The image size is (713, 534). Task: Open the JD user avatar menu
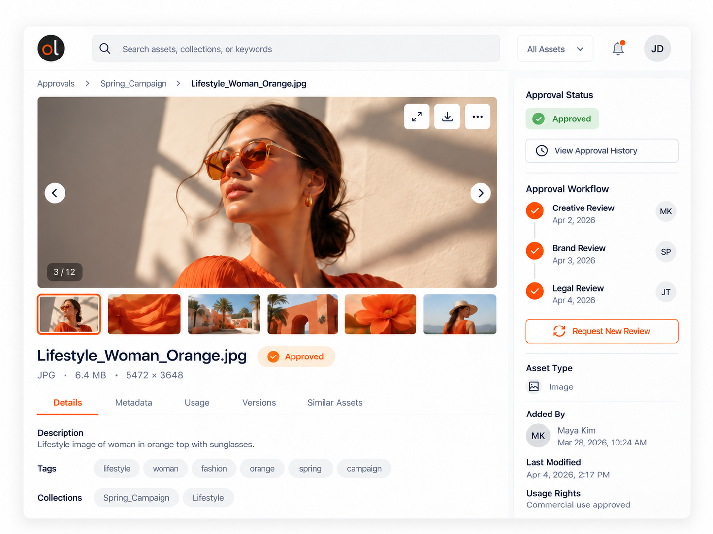[657, 48]
